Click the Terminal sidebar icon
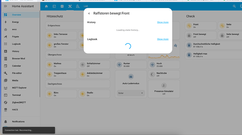This screenshot has width=242, height=135. (x=6, y=95)
